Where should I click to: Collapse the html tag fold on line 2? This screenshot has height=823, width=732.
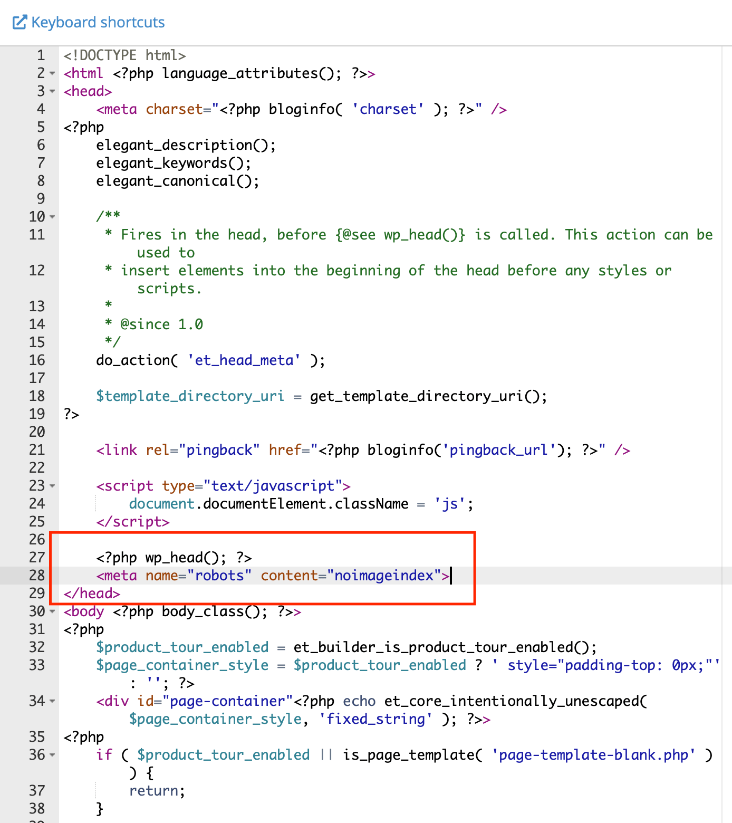pyautogui.click(x=52, y=73)
